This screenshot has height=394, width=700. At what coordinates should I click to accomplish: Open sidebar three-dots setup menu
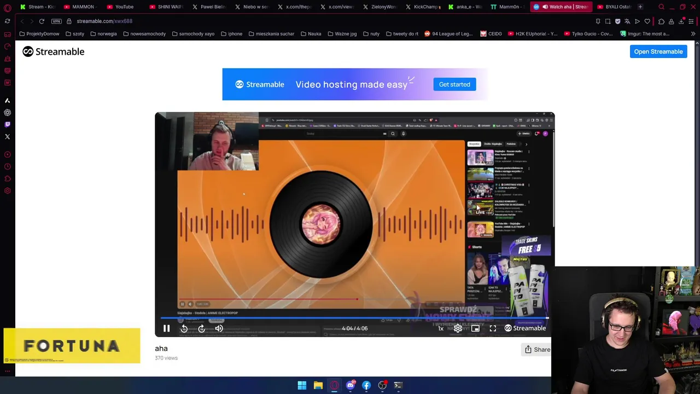tap(7, 371)
